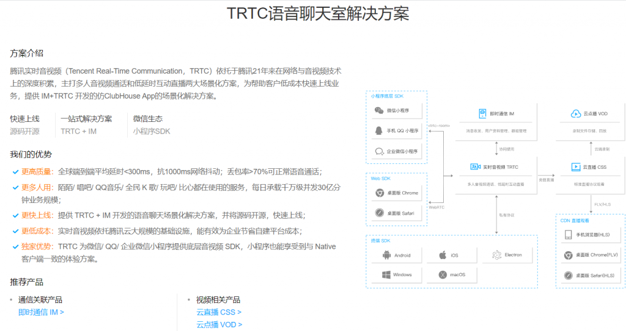Click the checkmark beside 更高质量
This screenshot has height=331, width=626.
point(15,172)
